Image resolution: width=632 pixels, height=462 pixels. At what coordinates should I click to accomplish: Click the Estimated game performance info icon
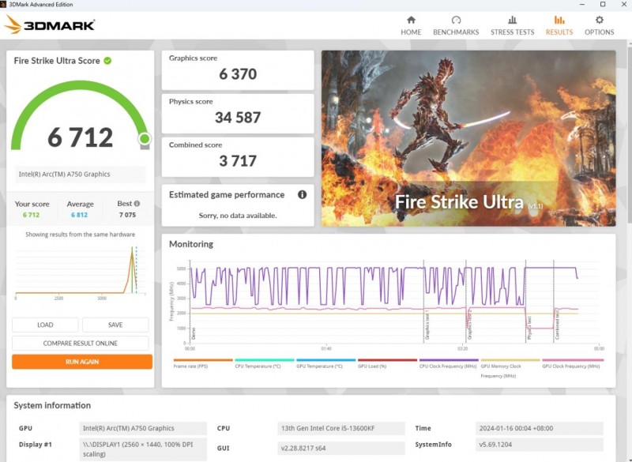[x=302, y=194]
